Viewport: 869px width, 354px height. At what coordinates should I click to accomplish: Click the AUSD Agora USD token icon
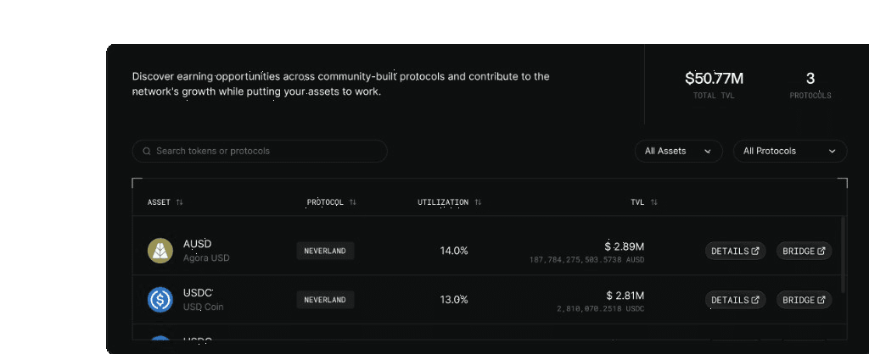click(x=160, y=251)
